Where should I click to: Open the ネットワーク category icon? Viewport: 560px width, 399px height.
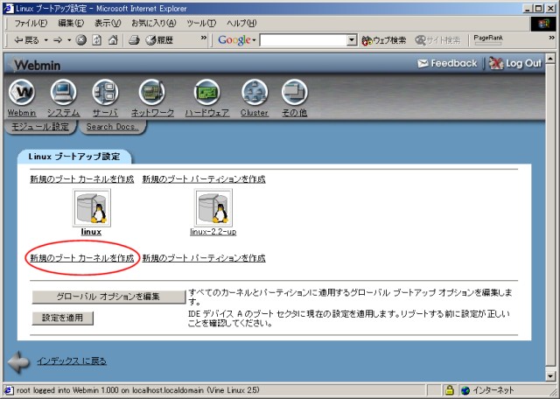click(x=151, y=92)
